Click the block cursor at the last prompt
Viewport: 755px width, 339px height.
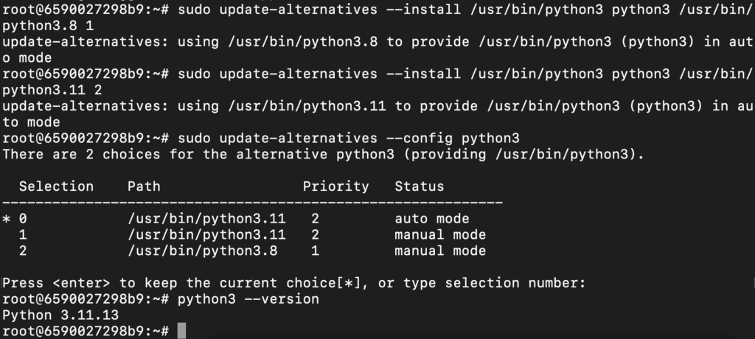(x=181, y=332)
